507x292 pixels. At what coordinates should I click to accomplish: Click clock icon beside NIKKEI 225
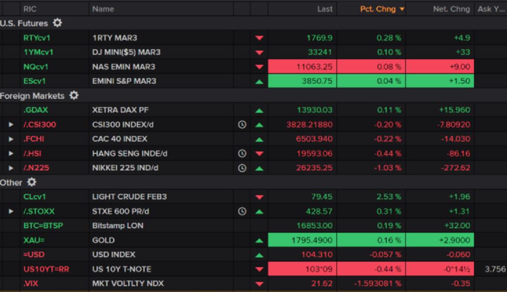(242, 168)
